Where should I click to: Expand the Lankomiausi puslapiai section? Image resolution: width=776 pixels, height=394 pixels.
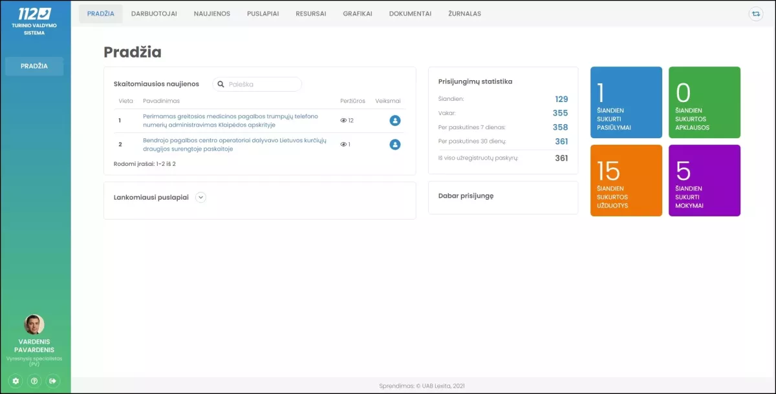pyautogui.click(x=200, y=198)
